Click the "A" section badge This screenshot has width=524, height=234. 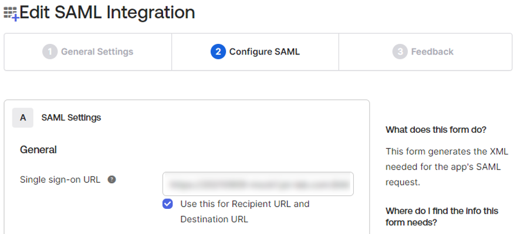point(23,118)
